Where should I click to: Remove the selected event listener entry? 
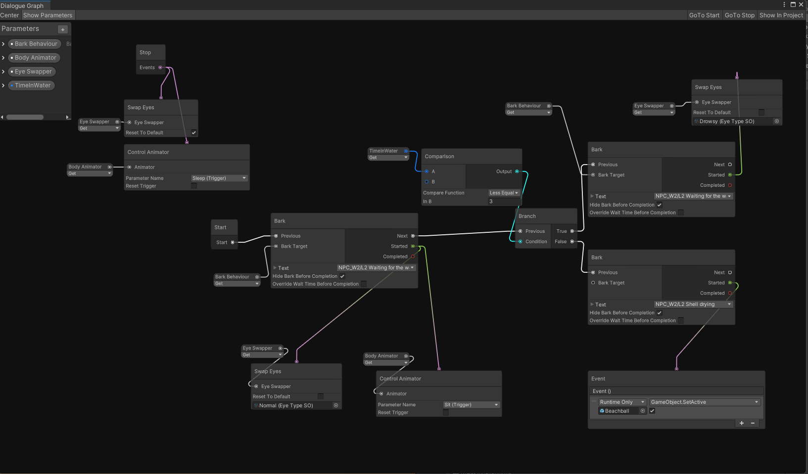tap(753, 423)
